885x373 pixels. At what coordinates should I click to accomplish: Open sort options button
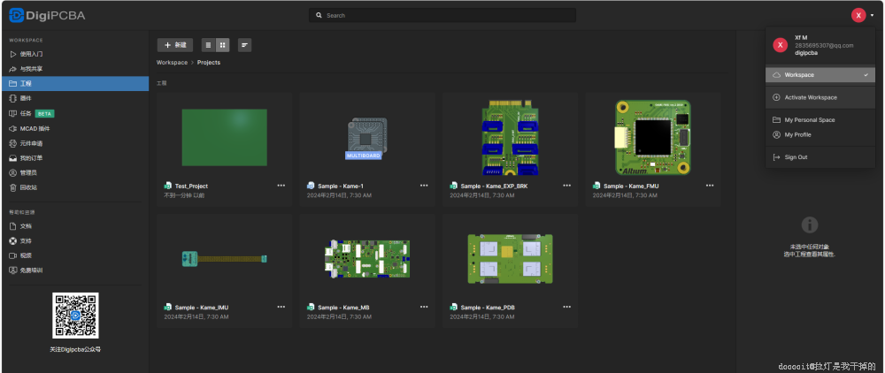pos(244,44)
